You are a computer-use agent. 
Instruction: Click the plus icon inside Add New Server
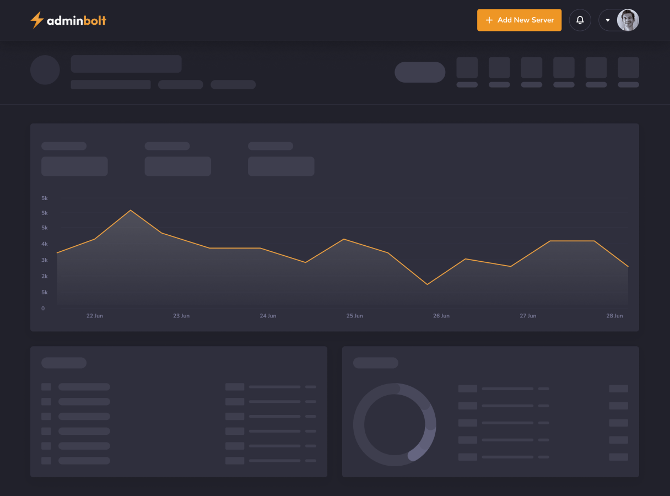click(489, 20)
